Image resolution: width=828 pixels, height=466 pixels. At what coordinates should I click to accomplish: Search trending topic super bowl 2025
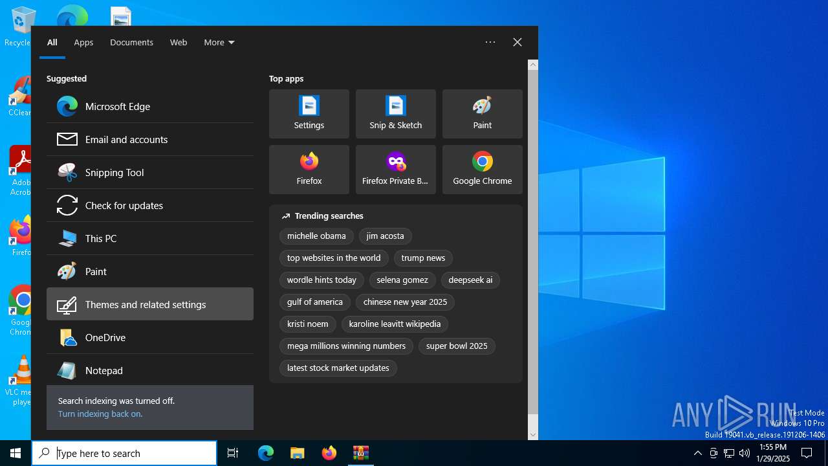[457, 346]
